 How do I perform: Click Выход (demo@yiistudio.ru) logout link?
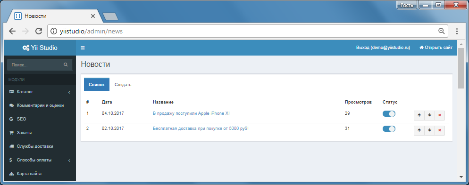pos(383,48)
